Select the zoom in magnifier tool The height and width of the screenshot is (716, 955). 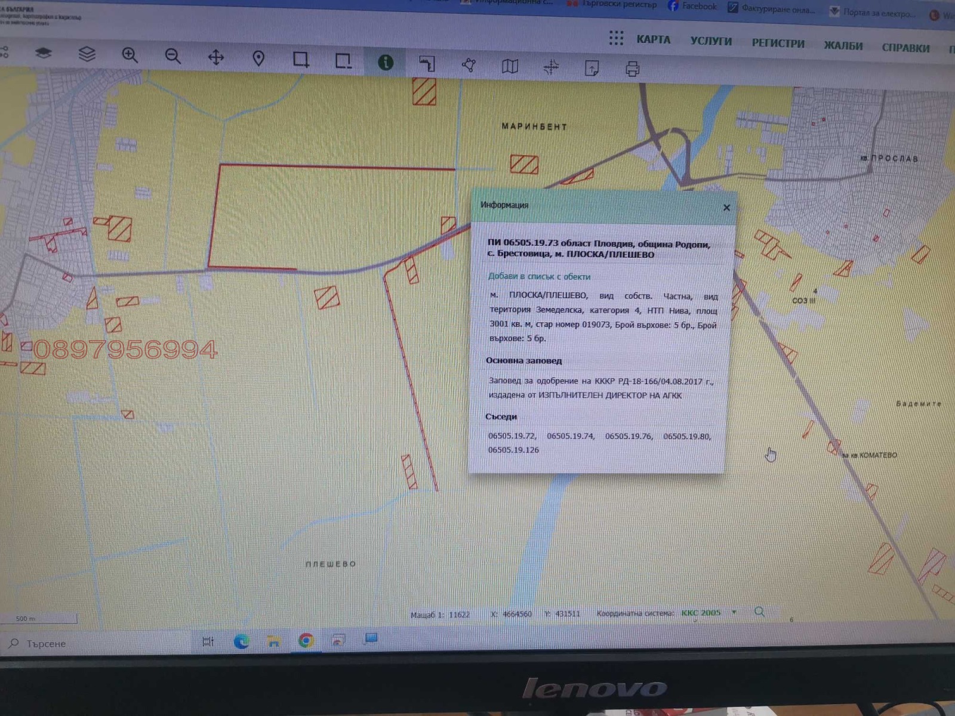pyautogui.click(x=130, y=55)
